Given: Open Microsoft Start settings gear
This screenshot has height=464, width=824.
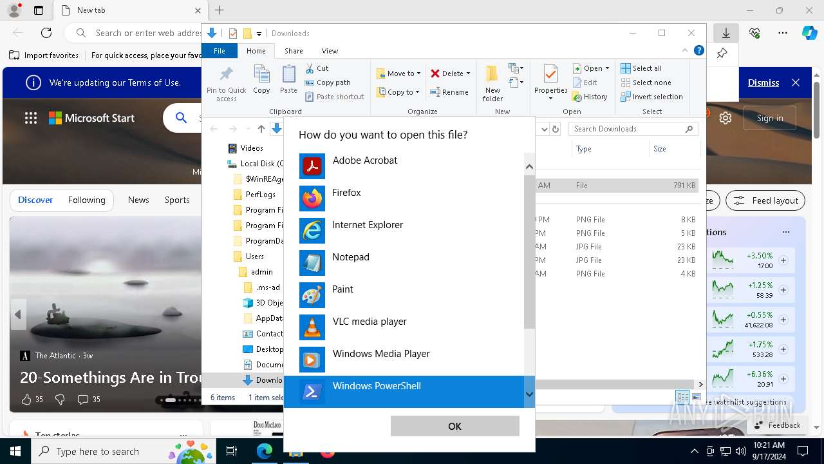Looking at the screenshot, I should pos(726,118).
